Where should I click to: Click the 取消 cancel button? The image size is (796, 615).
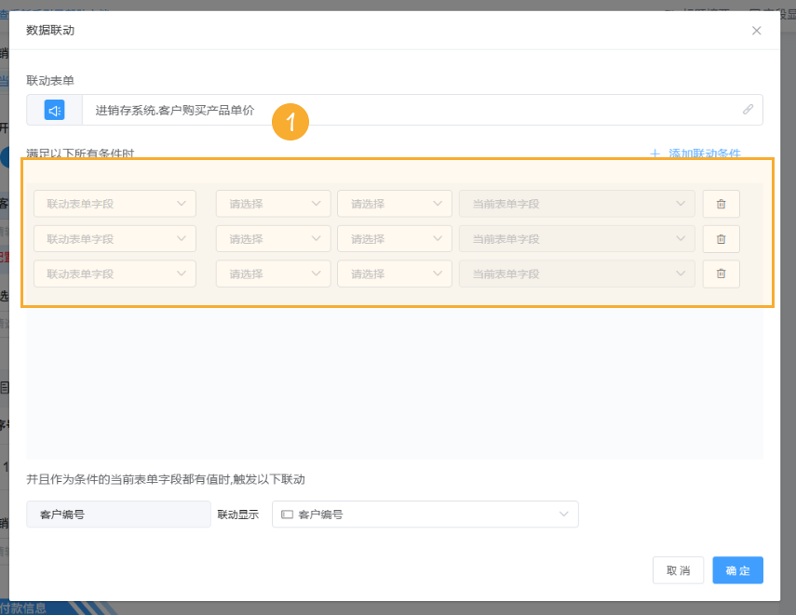coord(678,570)
